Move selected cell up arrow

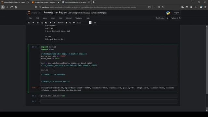coord(51,23)
